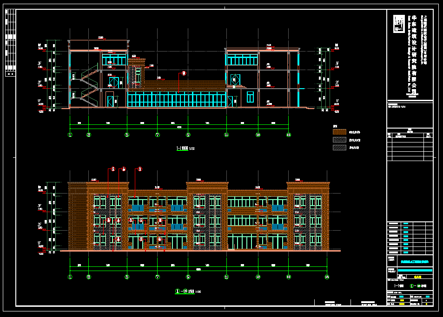Click the elevation title below the lower drawing
This screenshot has height=317, width=443.
click(x=185, y=291)
